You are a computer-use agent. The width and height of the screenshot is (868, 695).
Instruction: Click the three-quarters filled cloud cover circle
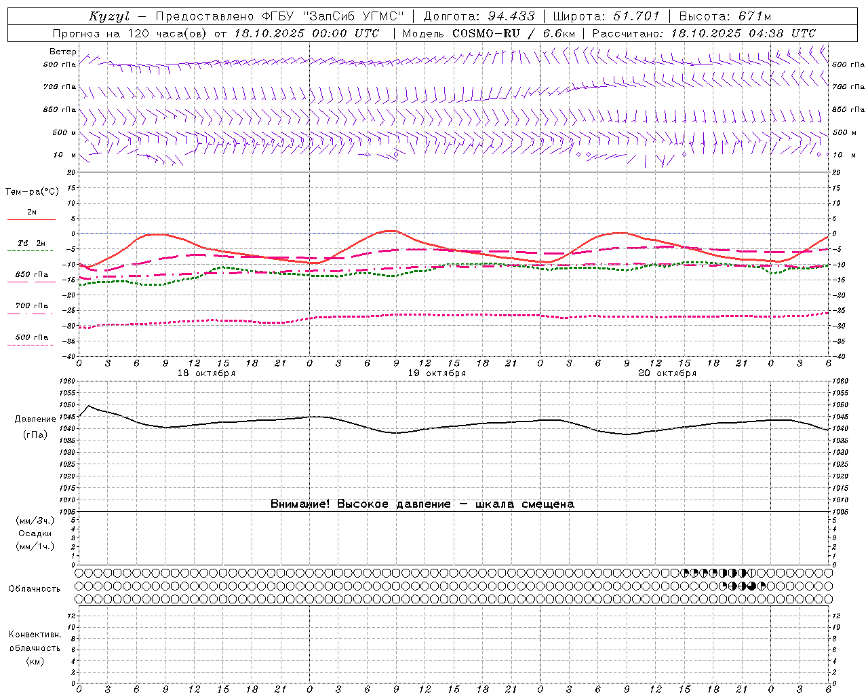coord(751,586)
